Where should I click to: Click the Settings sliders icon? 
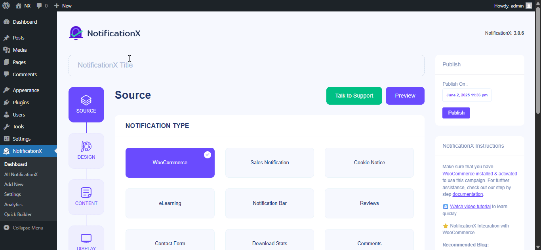(x=6, y=139)
